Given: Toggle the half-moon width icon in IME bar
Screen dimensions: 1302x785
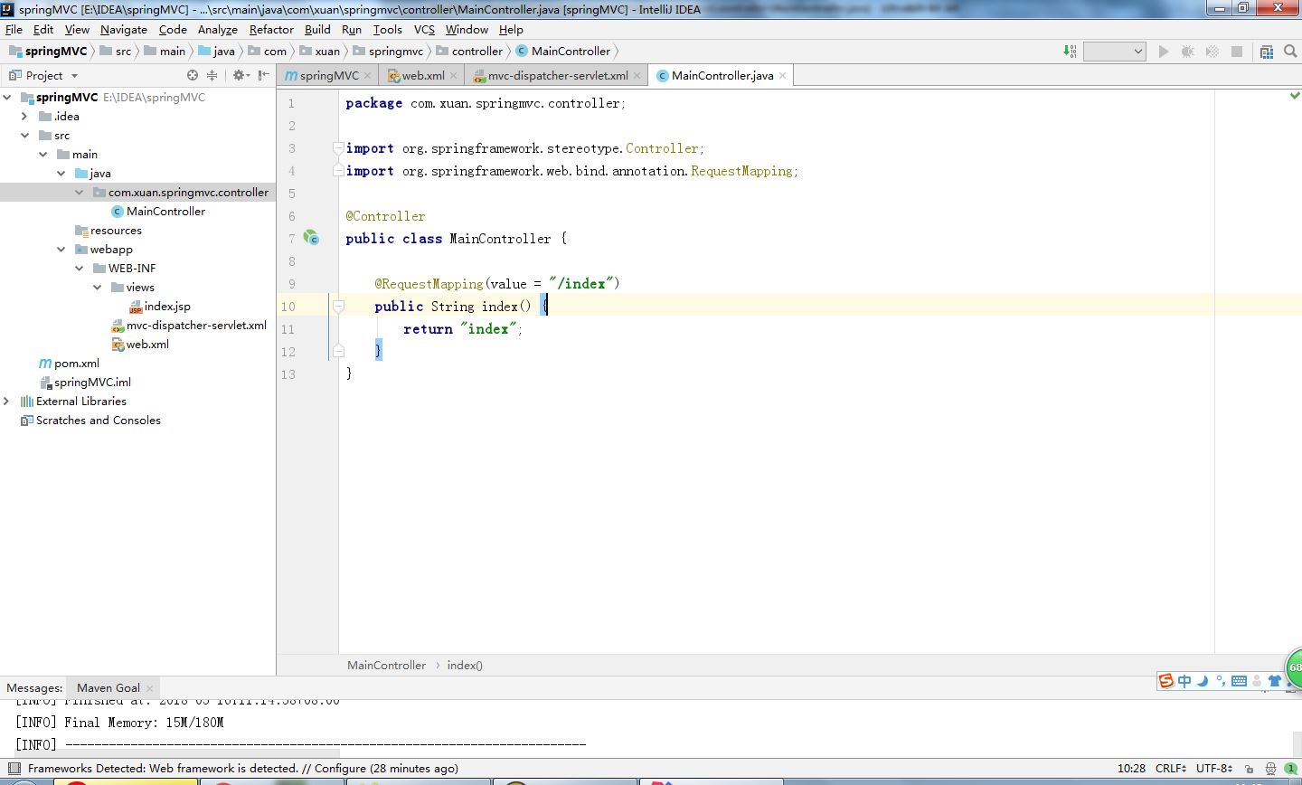Looking at the screenshot, I should [1203, 681].
